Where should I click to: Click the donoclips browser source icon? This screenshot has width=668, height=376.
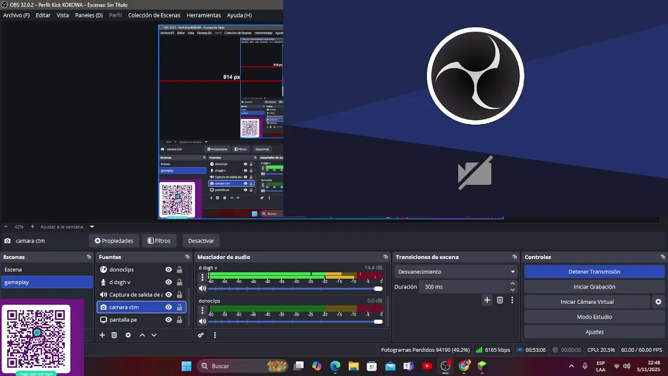coord(103,269)
